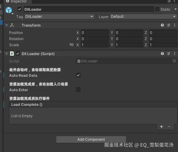This screenshot has height=152, width=178.
Task: Toggle the DllLoader GameObject active checkbox
Action: click(20, 9)
